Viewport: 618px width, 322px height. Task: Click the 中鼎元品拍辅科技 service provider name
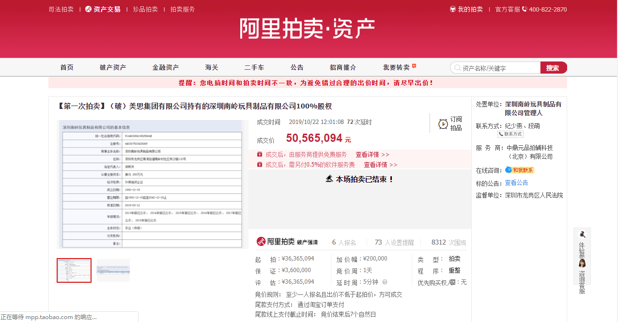(530, 152)
